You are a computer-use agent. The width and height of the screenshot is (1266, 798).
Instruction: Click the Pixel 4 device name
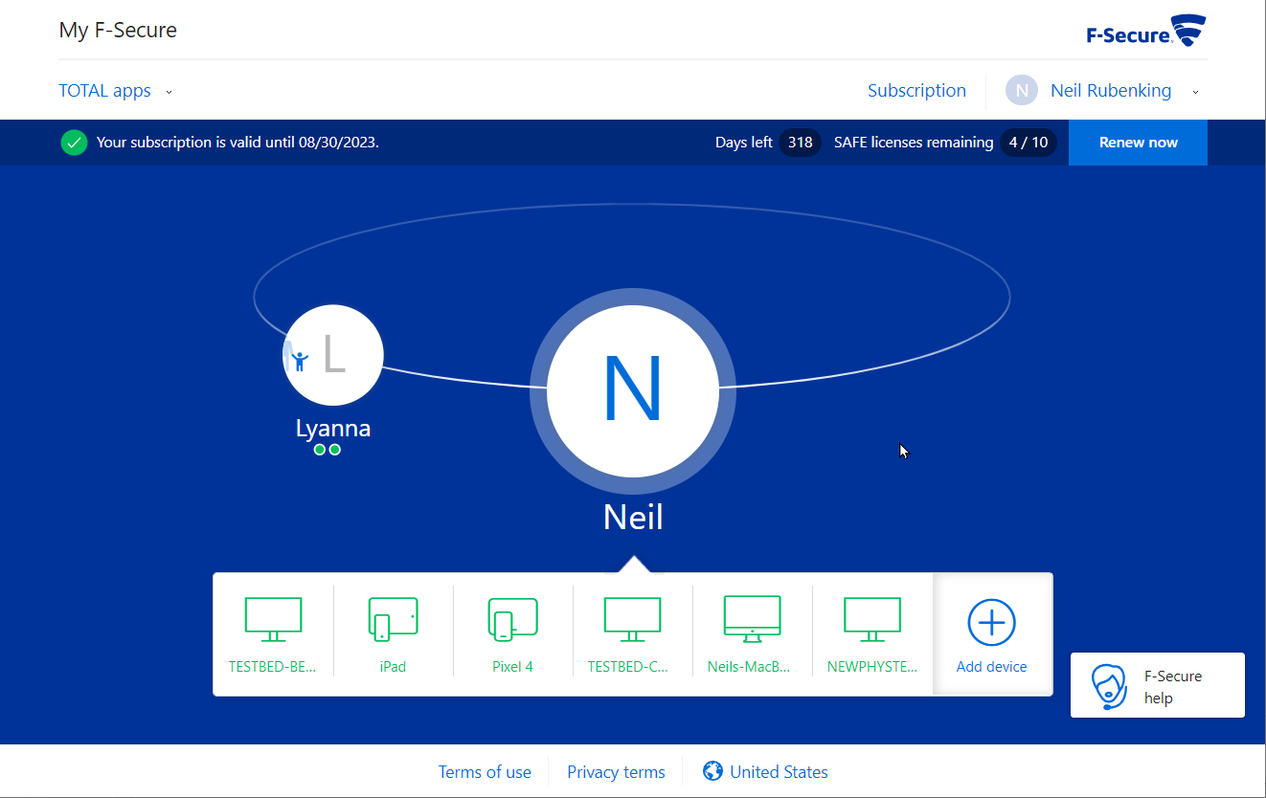(512, 667)
